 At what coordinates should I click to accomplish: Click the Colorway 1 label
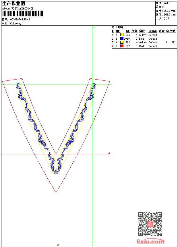coord(17,23)
